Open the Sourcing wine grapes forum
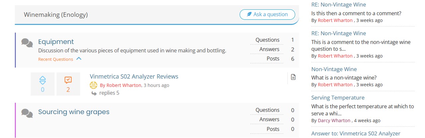 tap(74, 112)
